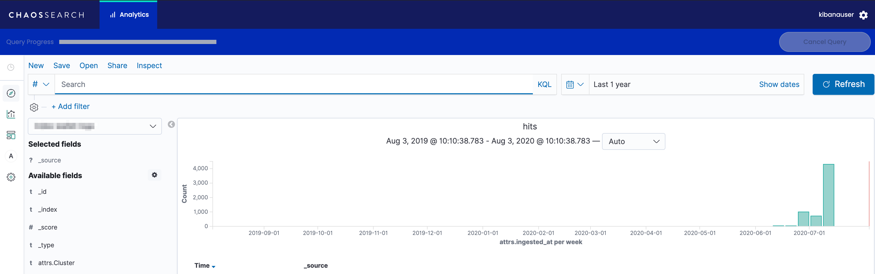The height and width of the screenshot is (274, 875).
Task: Click the filter options gear beside Add filter
Action: coord(34,107)
